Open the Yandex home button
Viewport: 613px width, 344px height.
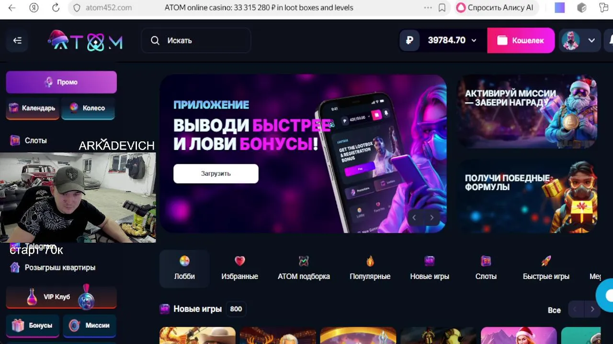34,8
